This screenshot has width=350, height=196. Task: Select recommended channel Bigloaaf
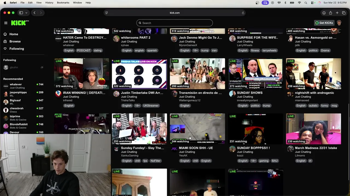(23, 102)
